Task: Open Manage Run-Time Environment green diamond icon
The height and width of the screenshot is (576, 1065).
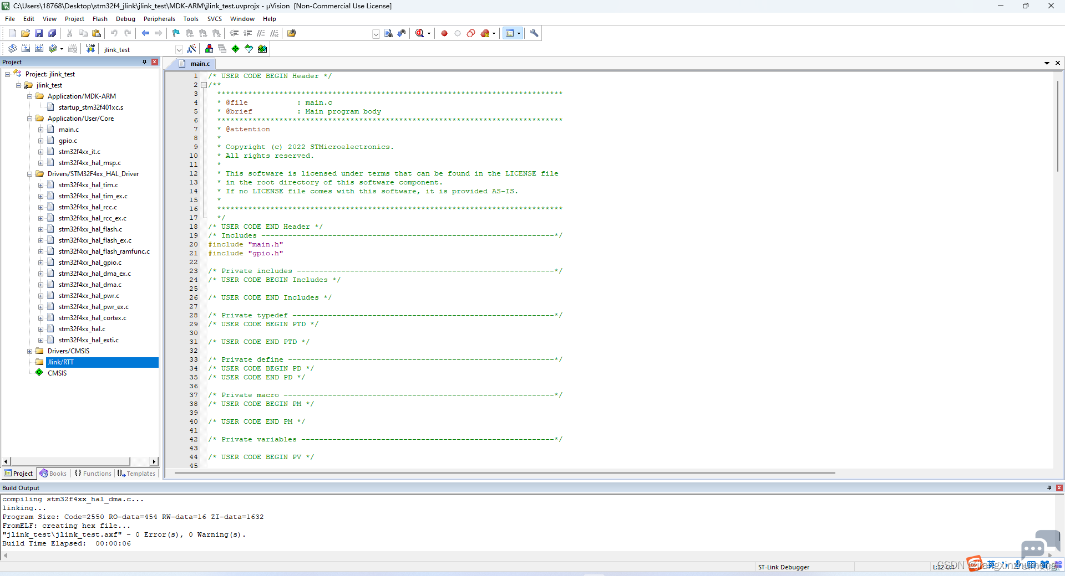Action: point(236,49)
